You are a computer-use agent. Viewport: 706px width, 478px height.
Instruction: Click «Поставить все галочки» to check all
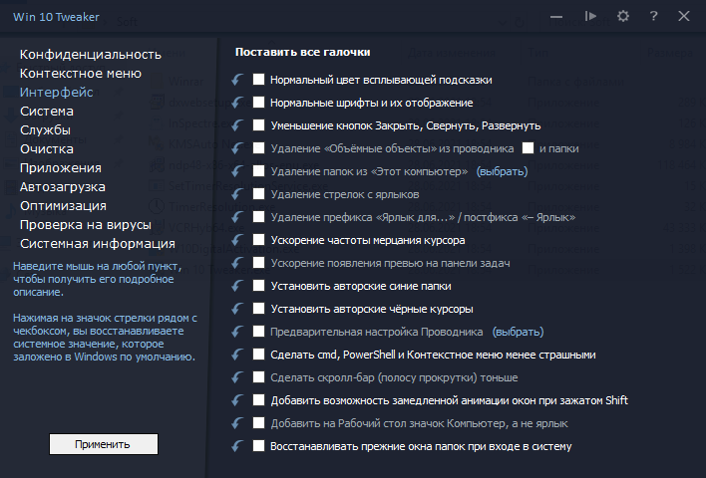coord(302,52)
